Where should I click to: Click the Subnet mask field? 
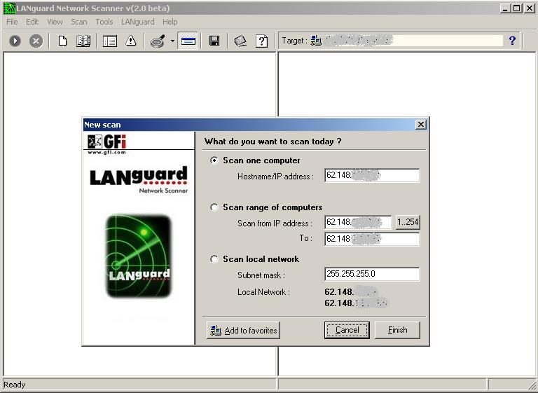[x=372, y=274]
